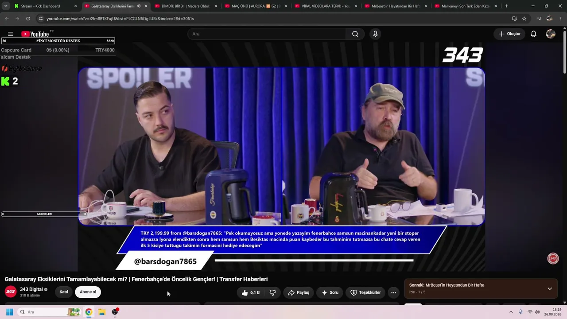Screen dimensions: 567x319
Task: Click the 343 channel watermark on video
Action: coord(553,259)
